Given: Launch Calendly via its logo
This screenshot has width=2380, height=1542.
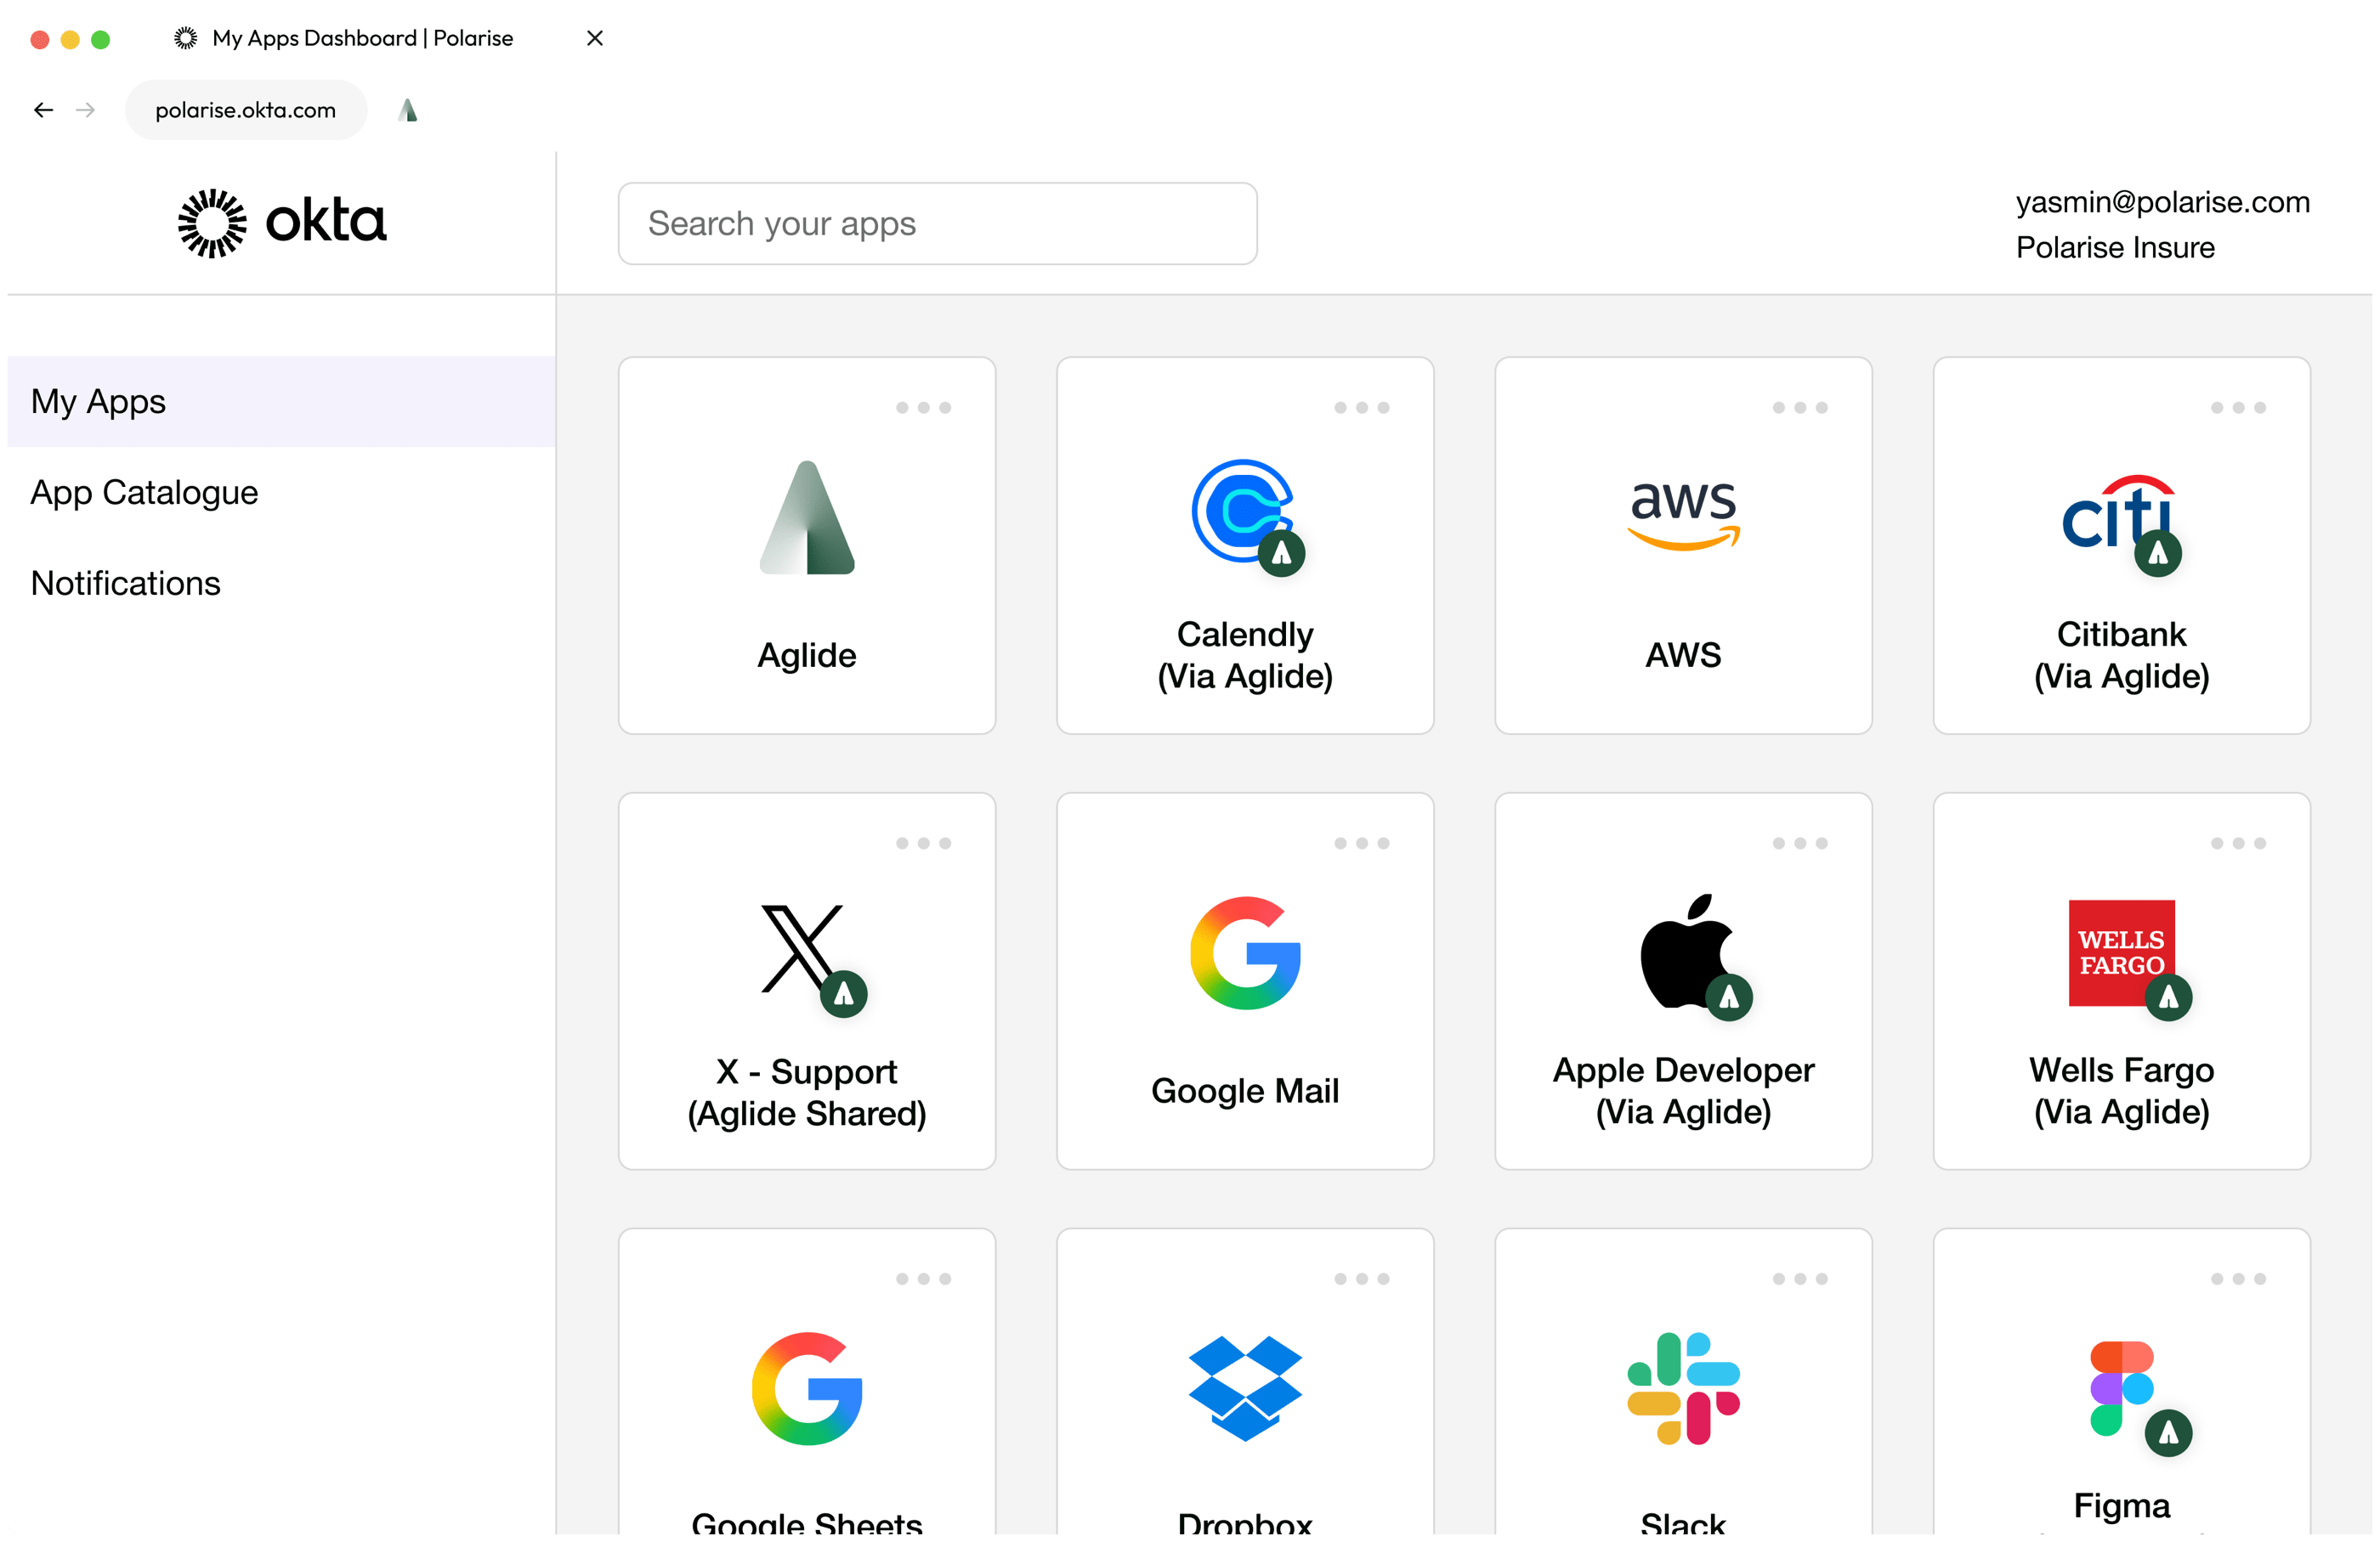Looking at the screenshot, I should click(1243, 511).
